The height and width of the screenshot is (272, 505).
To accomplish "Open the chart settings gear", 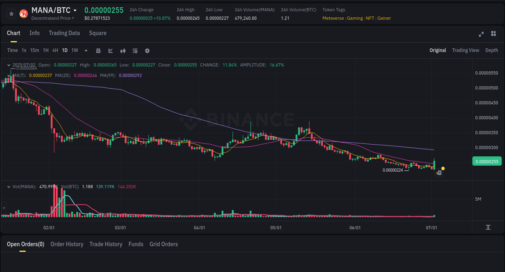I will [x=147, y=50].
